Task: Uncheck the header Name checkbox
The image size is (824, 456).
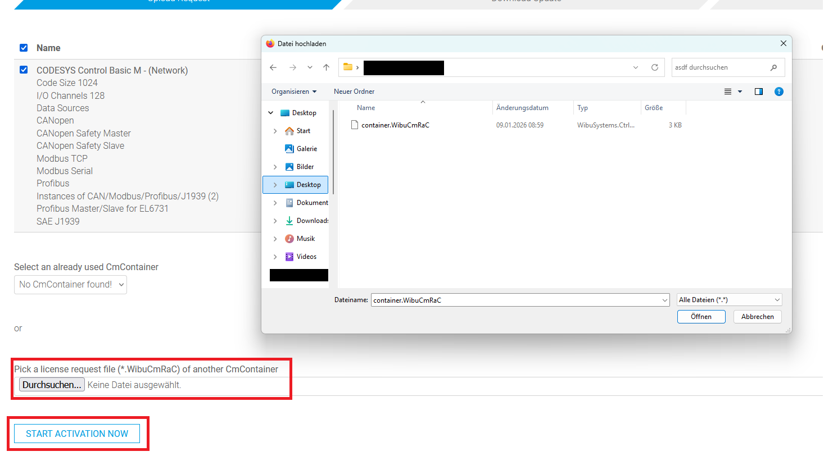Action: coord(24,48)
